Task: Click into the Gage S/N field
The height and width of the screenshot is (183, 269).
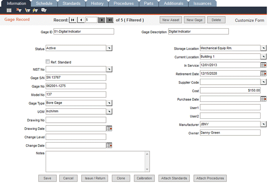Action: point(76,78)
